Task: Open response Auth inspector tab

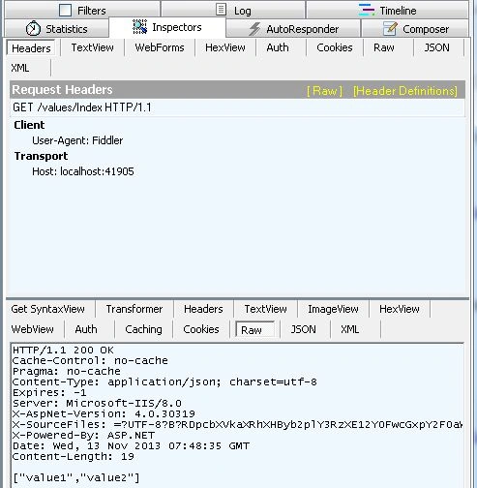Action: 86,329
